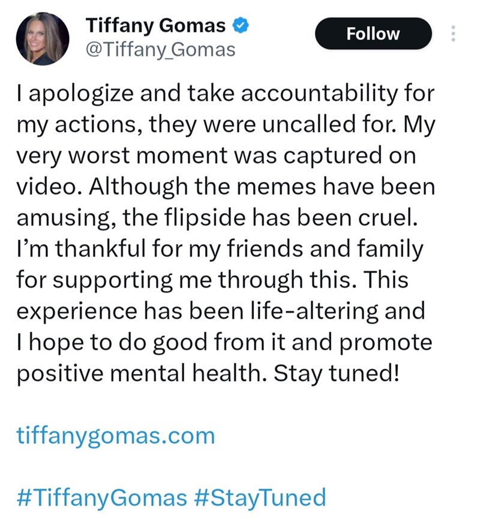Viewport: 480px width, 531px height.
Task: Click the Tiffany Gomas display name
Action: 155,26
